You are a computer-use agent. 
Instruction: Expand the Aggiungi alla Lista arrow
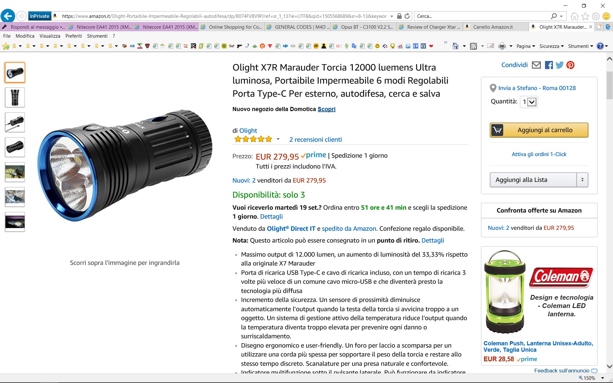pos(582,180)
